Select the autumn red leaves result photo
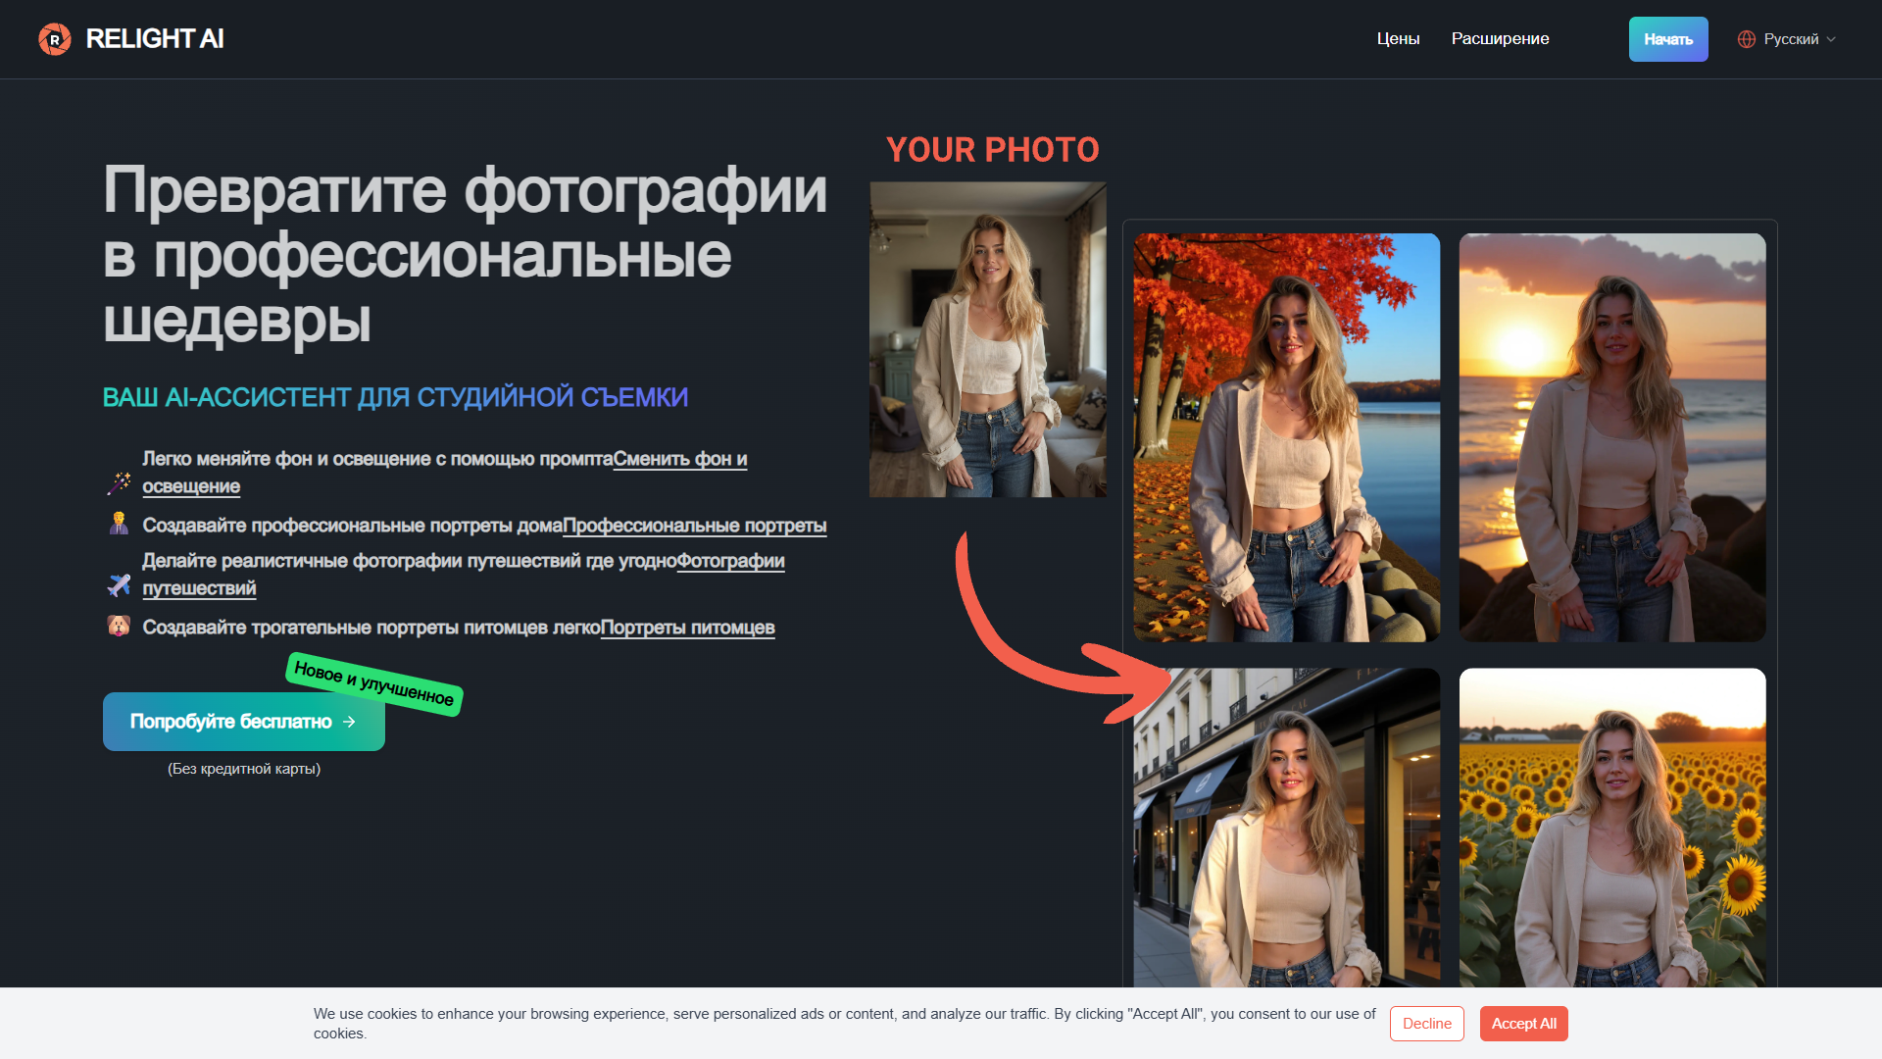This screenshot has width=1882, height=1059. pyautogui.click(x=1287, y=437)
